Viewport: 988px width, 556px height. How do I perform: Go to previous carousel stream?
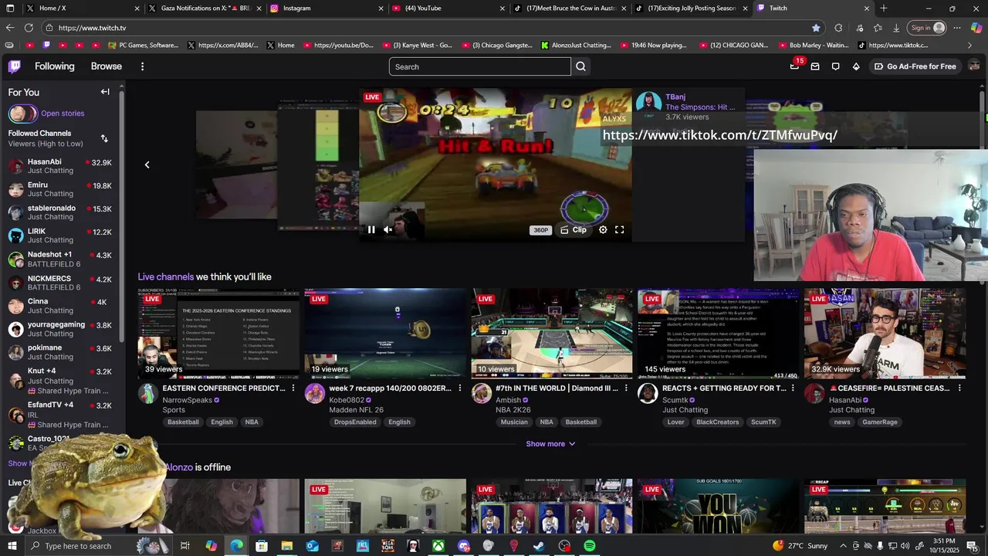click(147, 164)
